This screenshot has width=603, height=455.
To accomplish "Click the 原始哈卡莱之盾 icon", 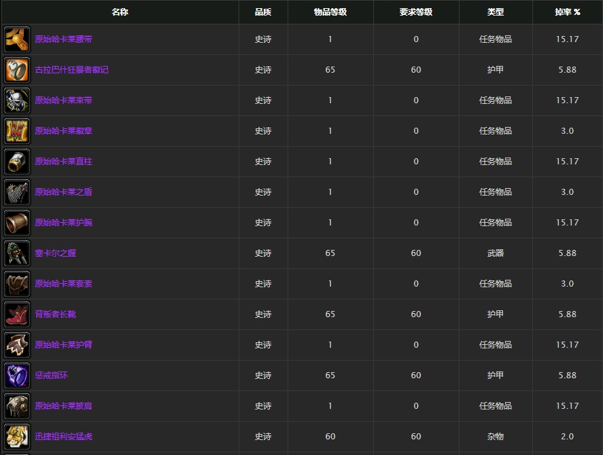I will click(17, 192).
